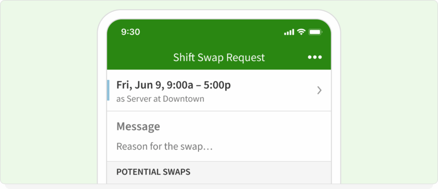Click the light green background right of phone
Viewport: 438px width, 189px height.
pyautogui.click(x=388, y=91)
